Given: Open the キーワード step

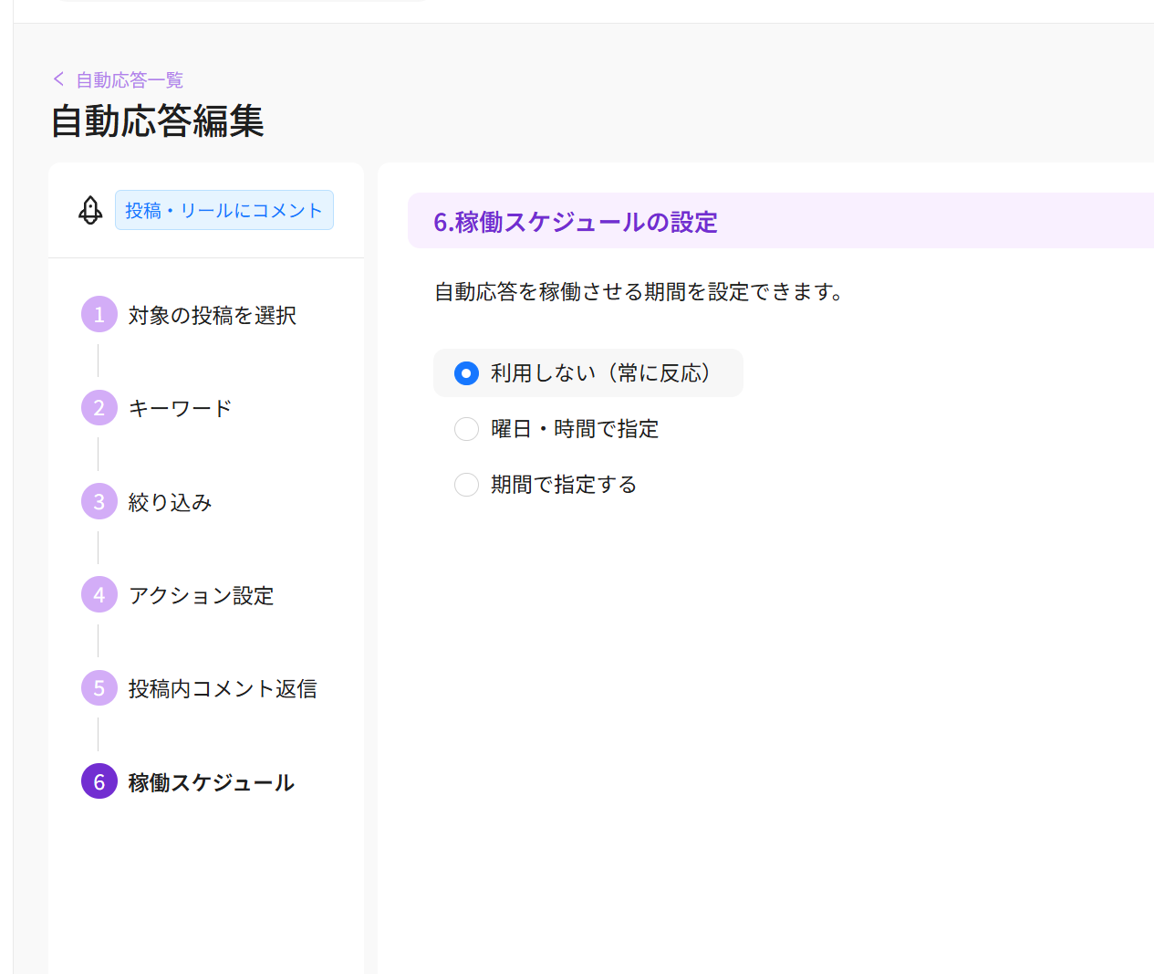Looking at the screenshot, I should [x=180, y=408].
